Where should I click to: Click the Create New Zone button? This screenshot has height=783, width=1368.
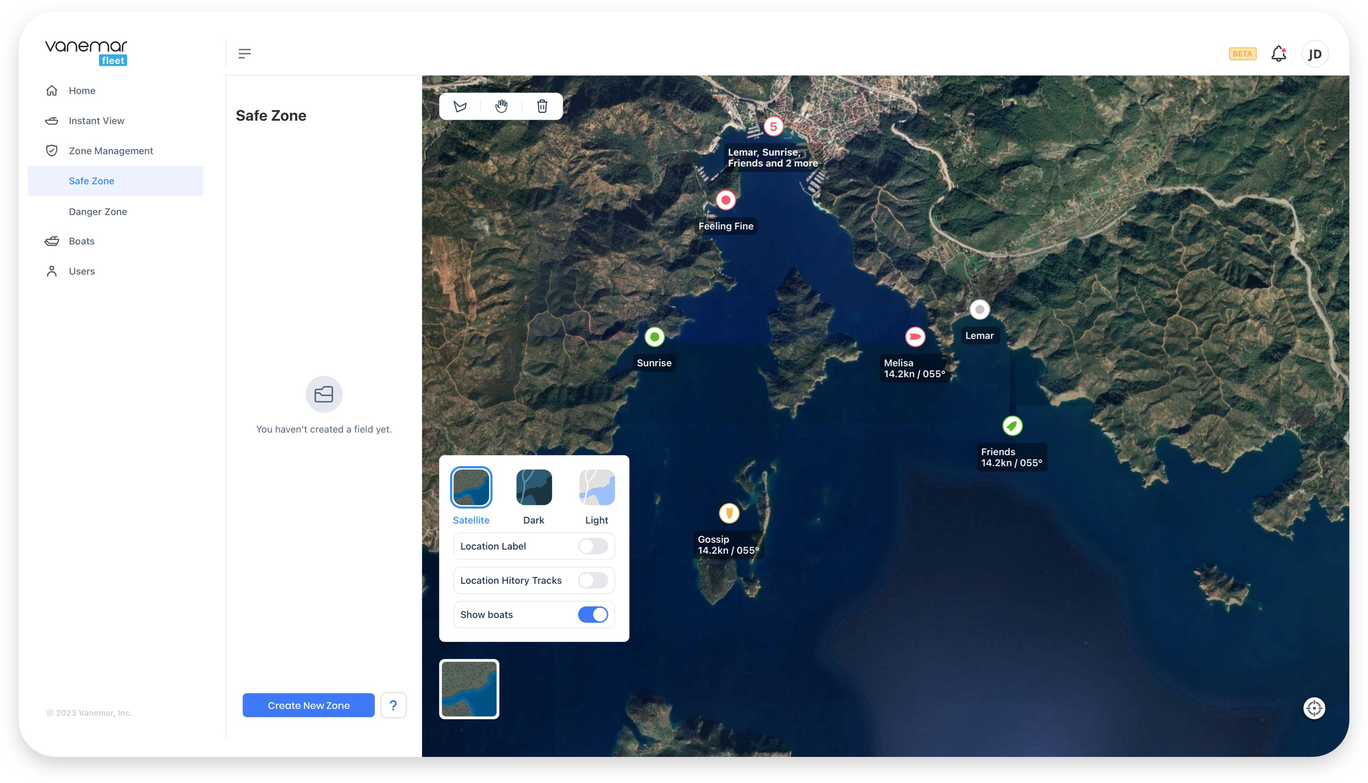point(308,706)
